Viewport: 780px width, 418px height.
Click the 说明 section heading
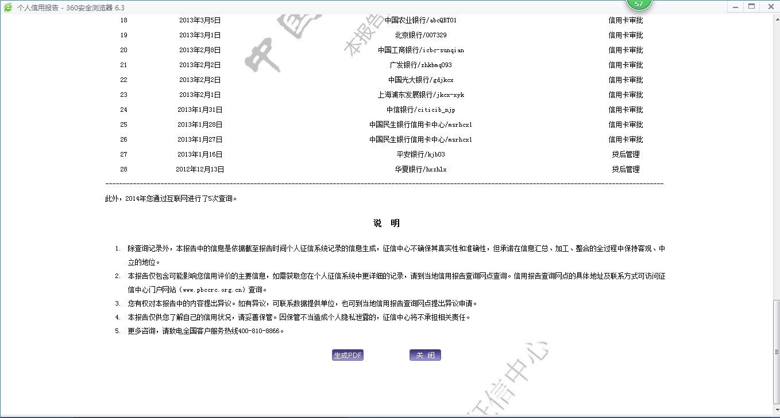coord(387,223)
